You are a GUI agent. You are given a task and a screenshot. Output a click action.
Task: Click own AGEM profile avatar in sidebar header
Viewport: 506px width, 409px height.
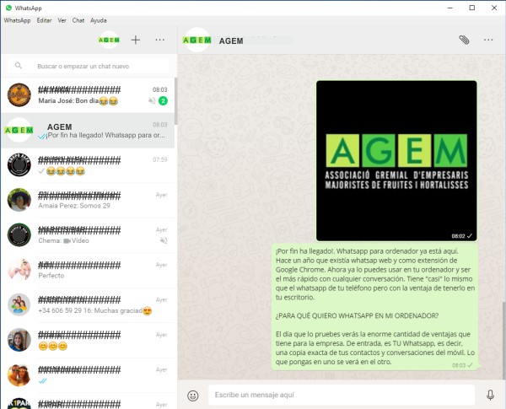click(109, 40)
